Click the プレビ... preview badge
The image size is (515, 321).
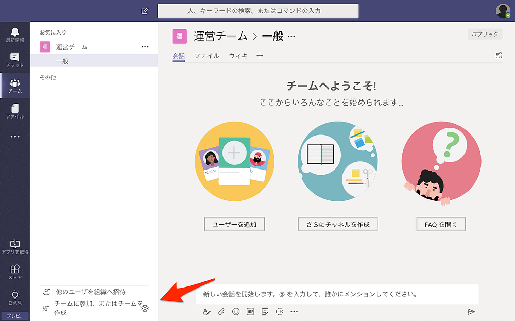click(x=15, y=316)
